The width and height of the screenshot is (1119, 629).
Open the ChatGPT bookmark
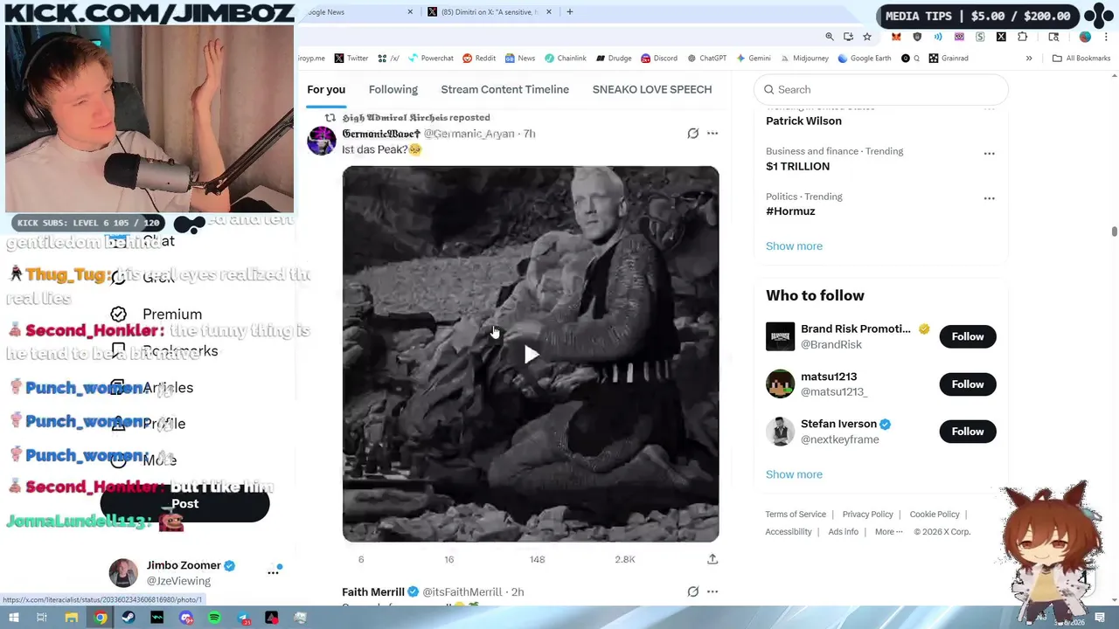(x=706, y=59)
